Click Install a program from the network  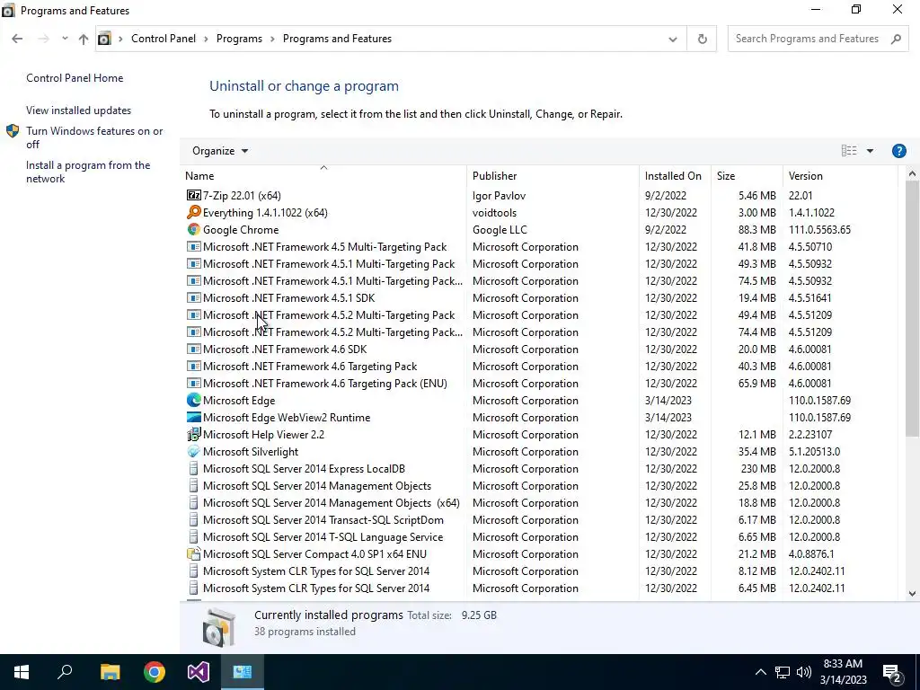point(88,172)
